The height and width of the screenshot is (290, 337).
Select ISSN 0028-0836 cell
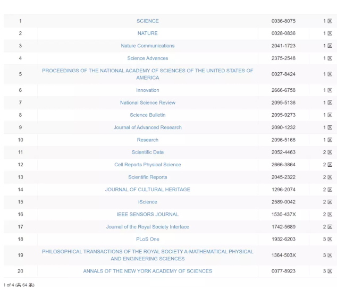(x=283, y=33)
